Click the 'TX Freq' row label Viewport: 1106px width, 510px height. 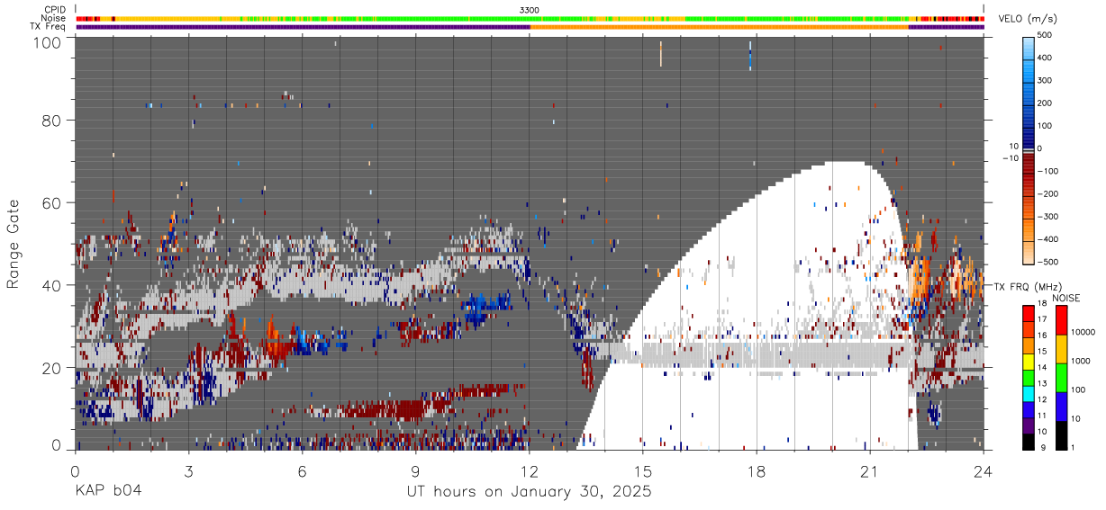[x=48, y=27]
